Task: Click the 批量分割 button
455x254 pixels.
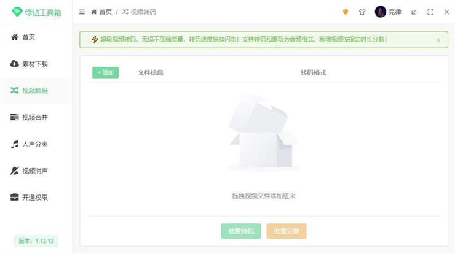Action: [287, 231]
